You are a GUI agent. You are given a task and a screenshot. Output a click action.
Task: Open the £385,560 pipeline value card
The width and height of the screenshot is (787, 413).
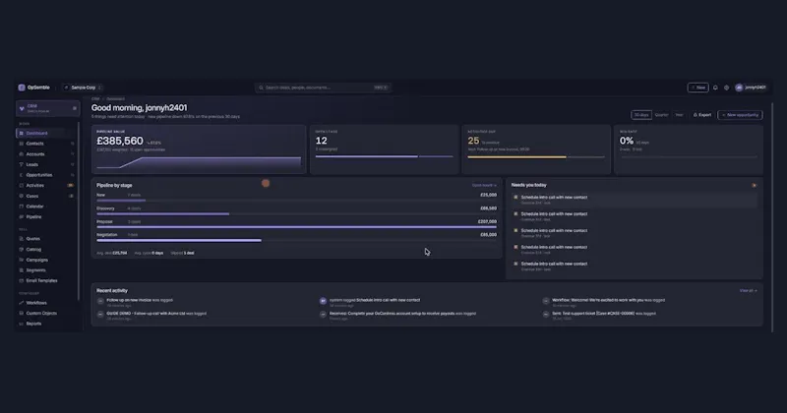199,149
